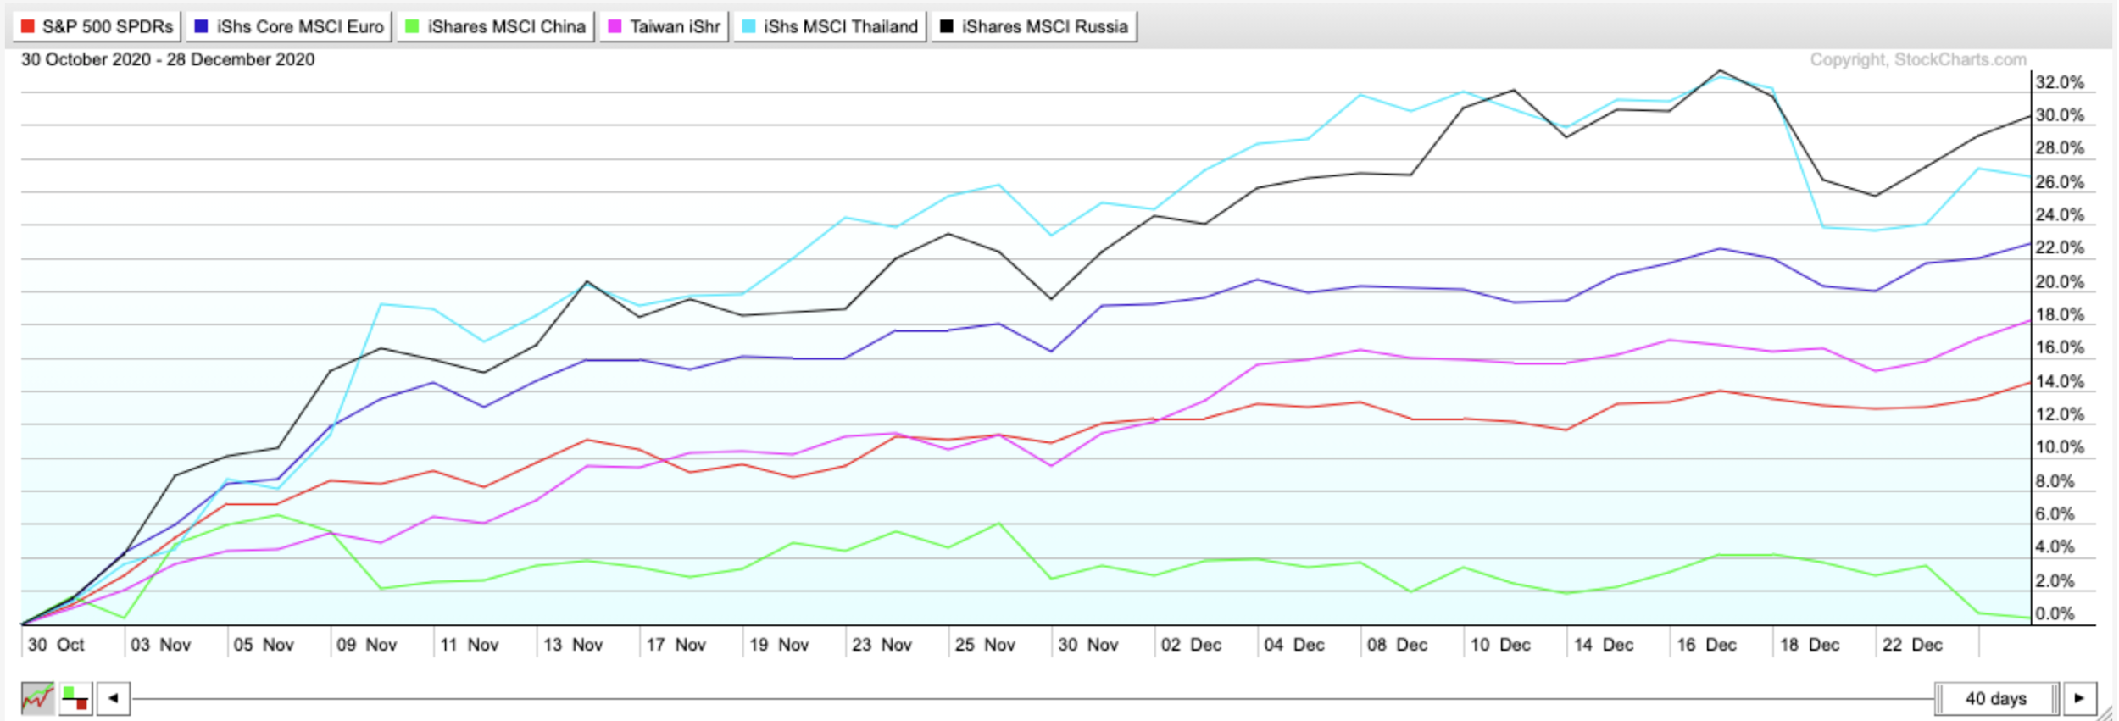Click the 14 Dec axis date label
Image resolution: width=2119 pixels, height=721 pixels.
[x=1604, y=645]
